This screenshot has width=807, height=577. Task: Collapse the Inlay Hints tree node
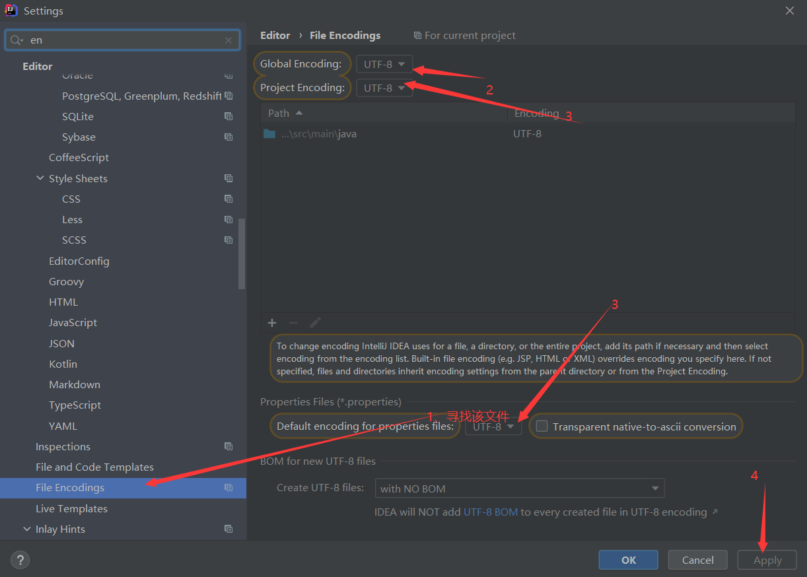click(27, 529)
